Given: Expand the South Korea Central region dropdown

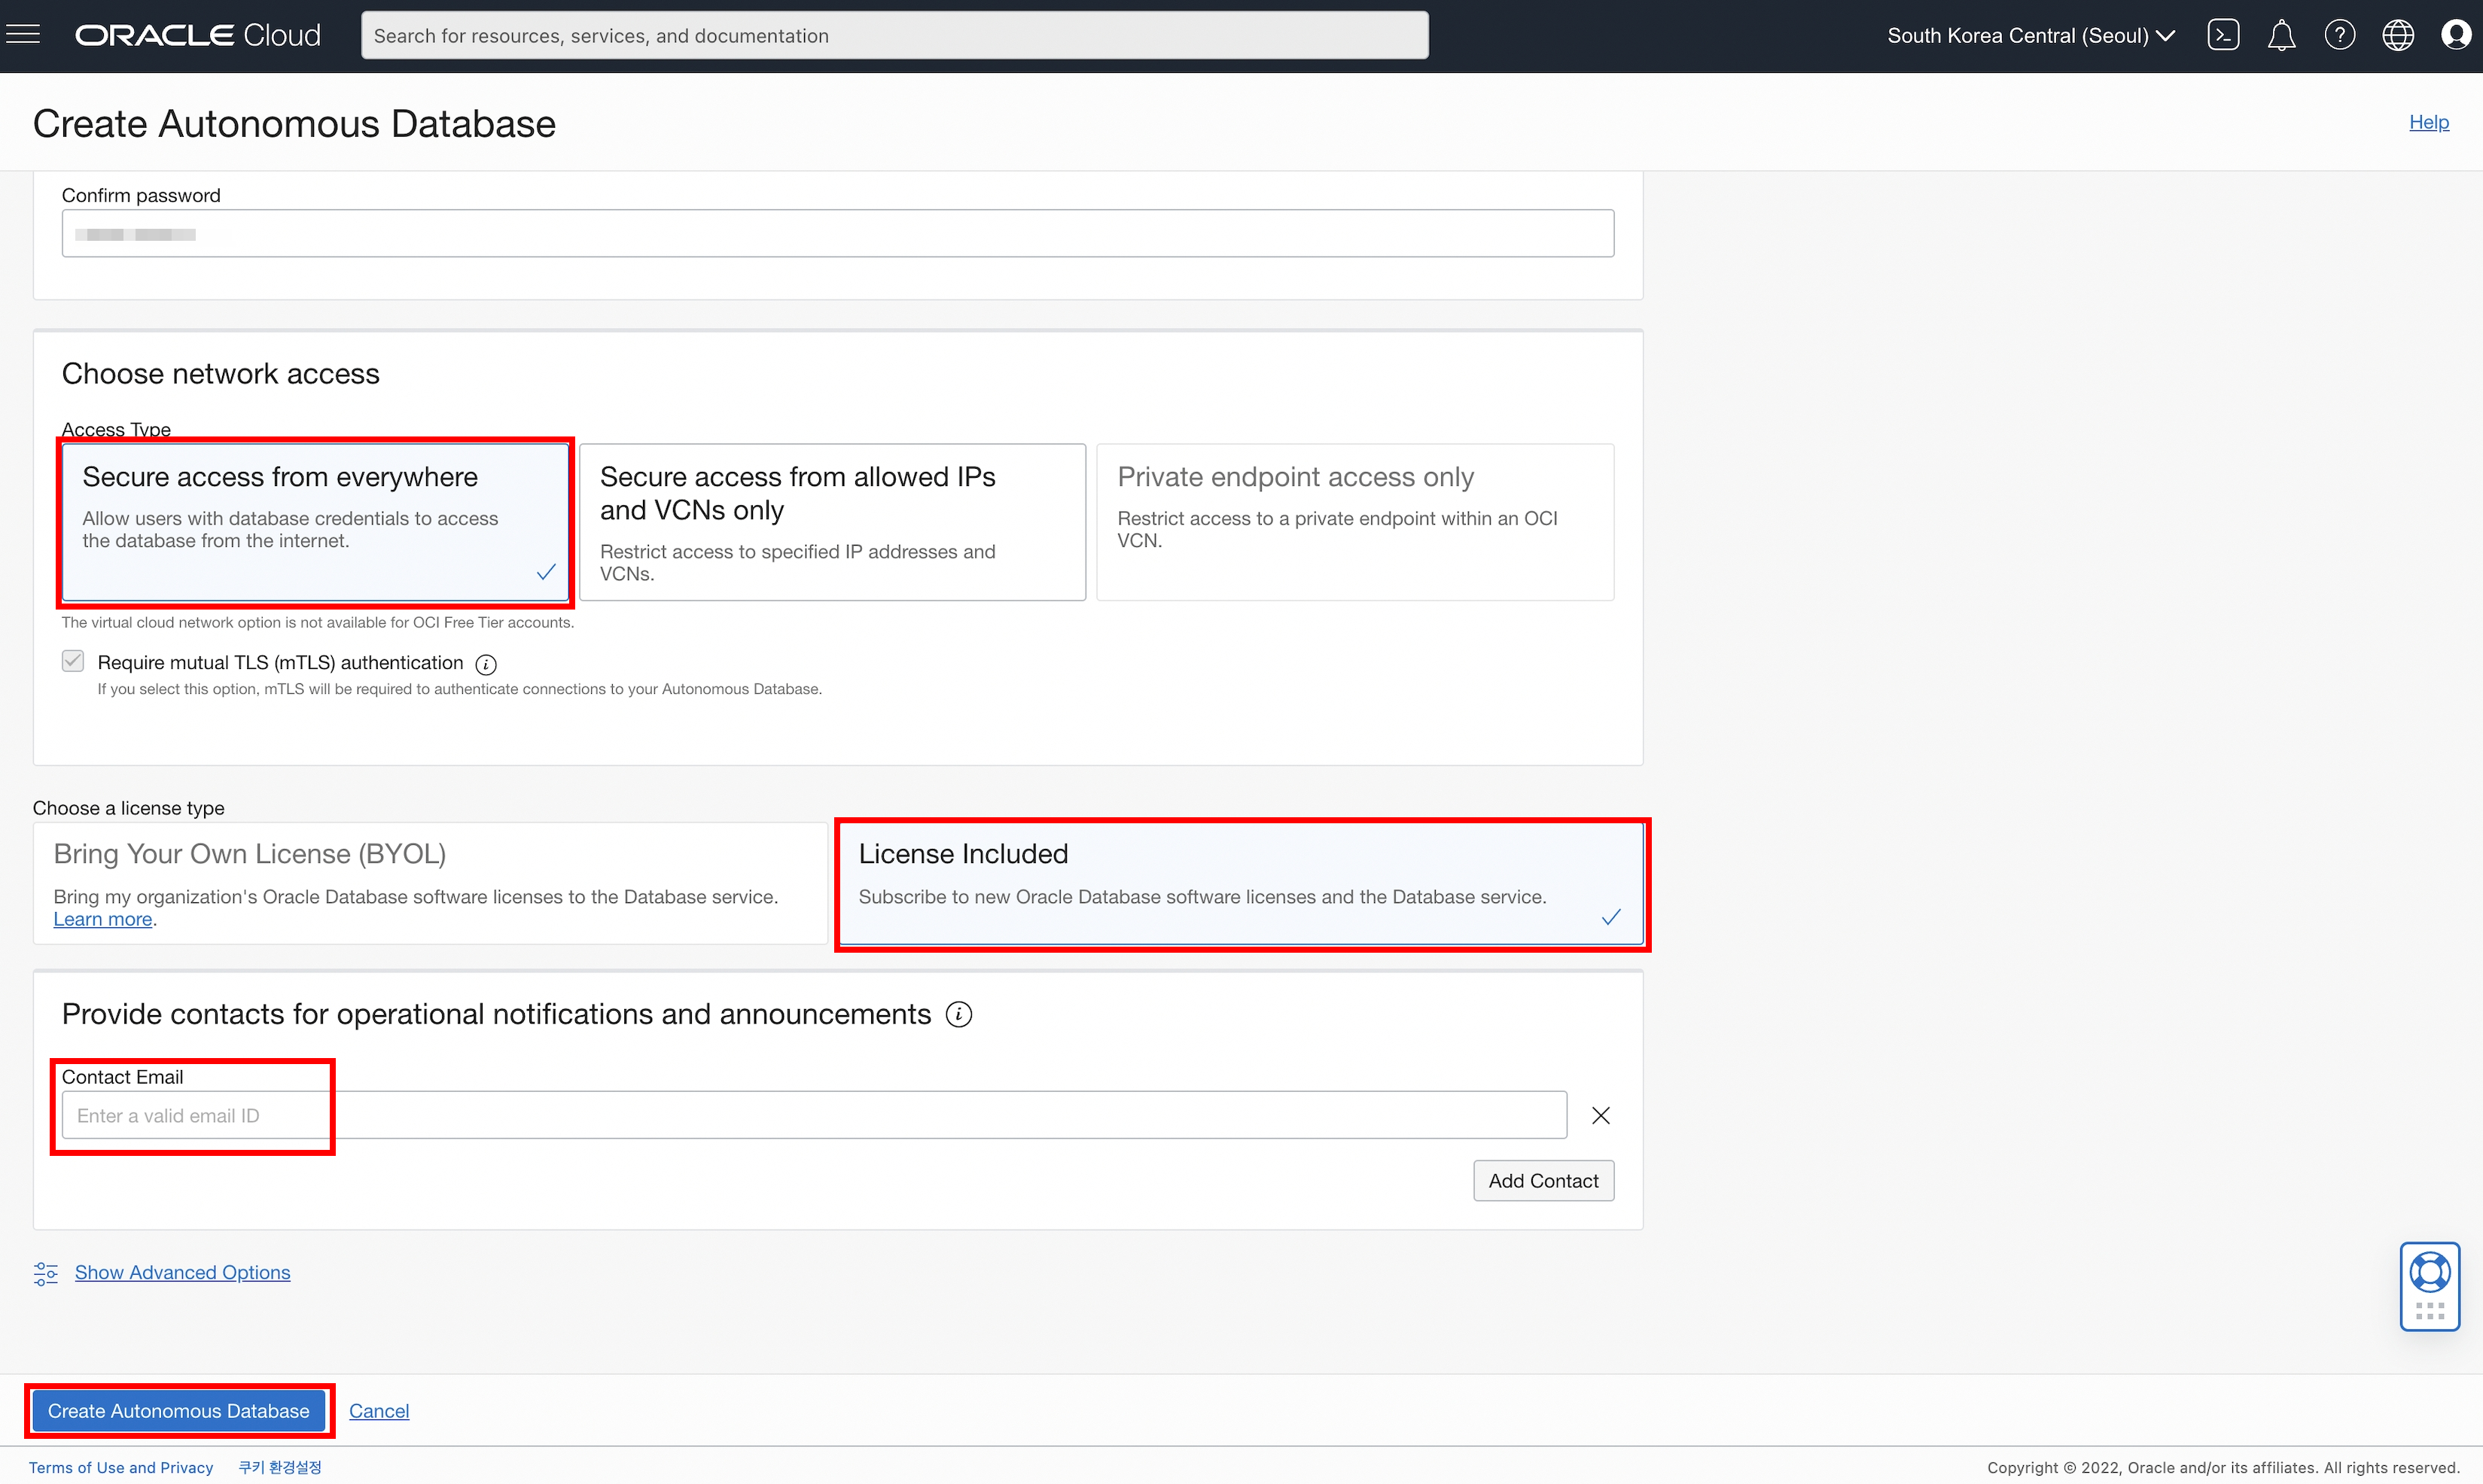Looking at the screenshot, I should tap(2030, 35).
